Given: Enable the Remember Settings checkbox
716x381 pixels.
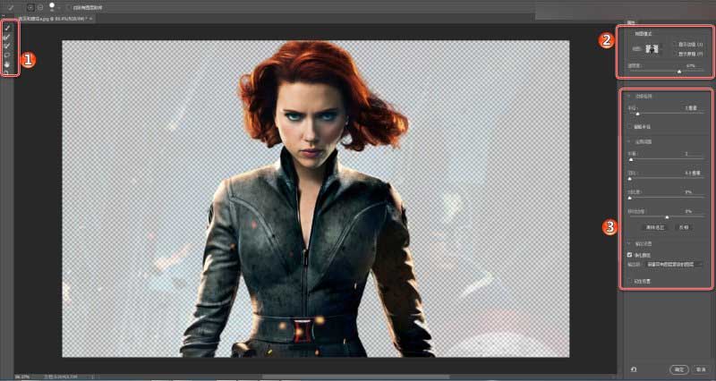Looking at the screenshot, I should (630, 282).
